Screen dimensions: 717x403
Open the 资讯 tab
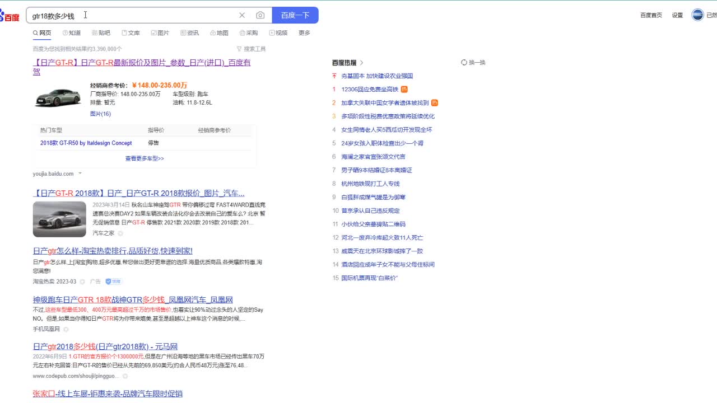pos(189,33)
